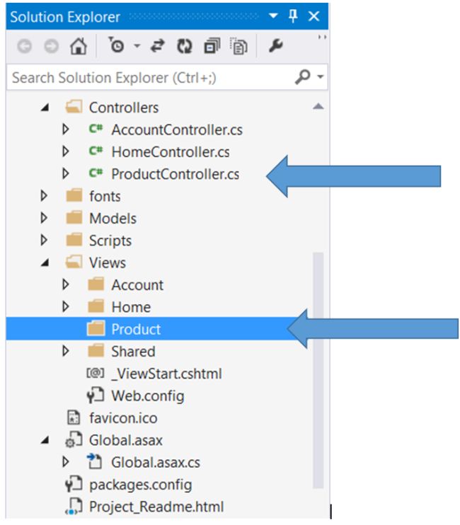Select the Models folder
This screenshot has height=525, width=460.
(113, 219)
